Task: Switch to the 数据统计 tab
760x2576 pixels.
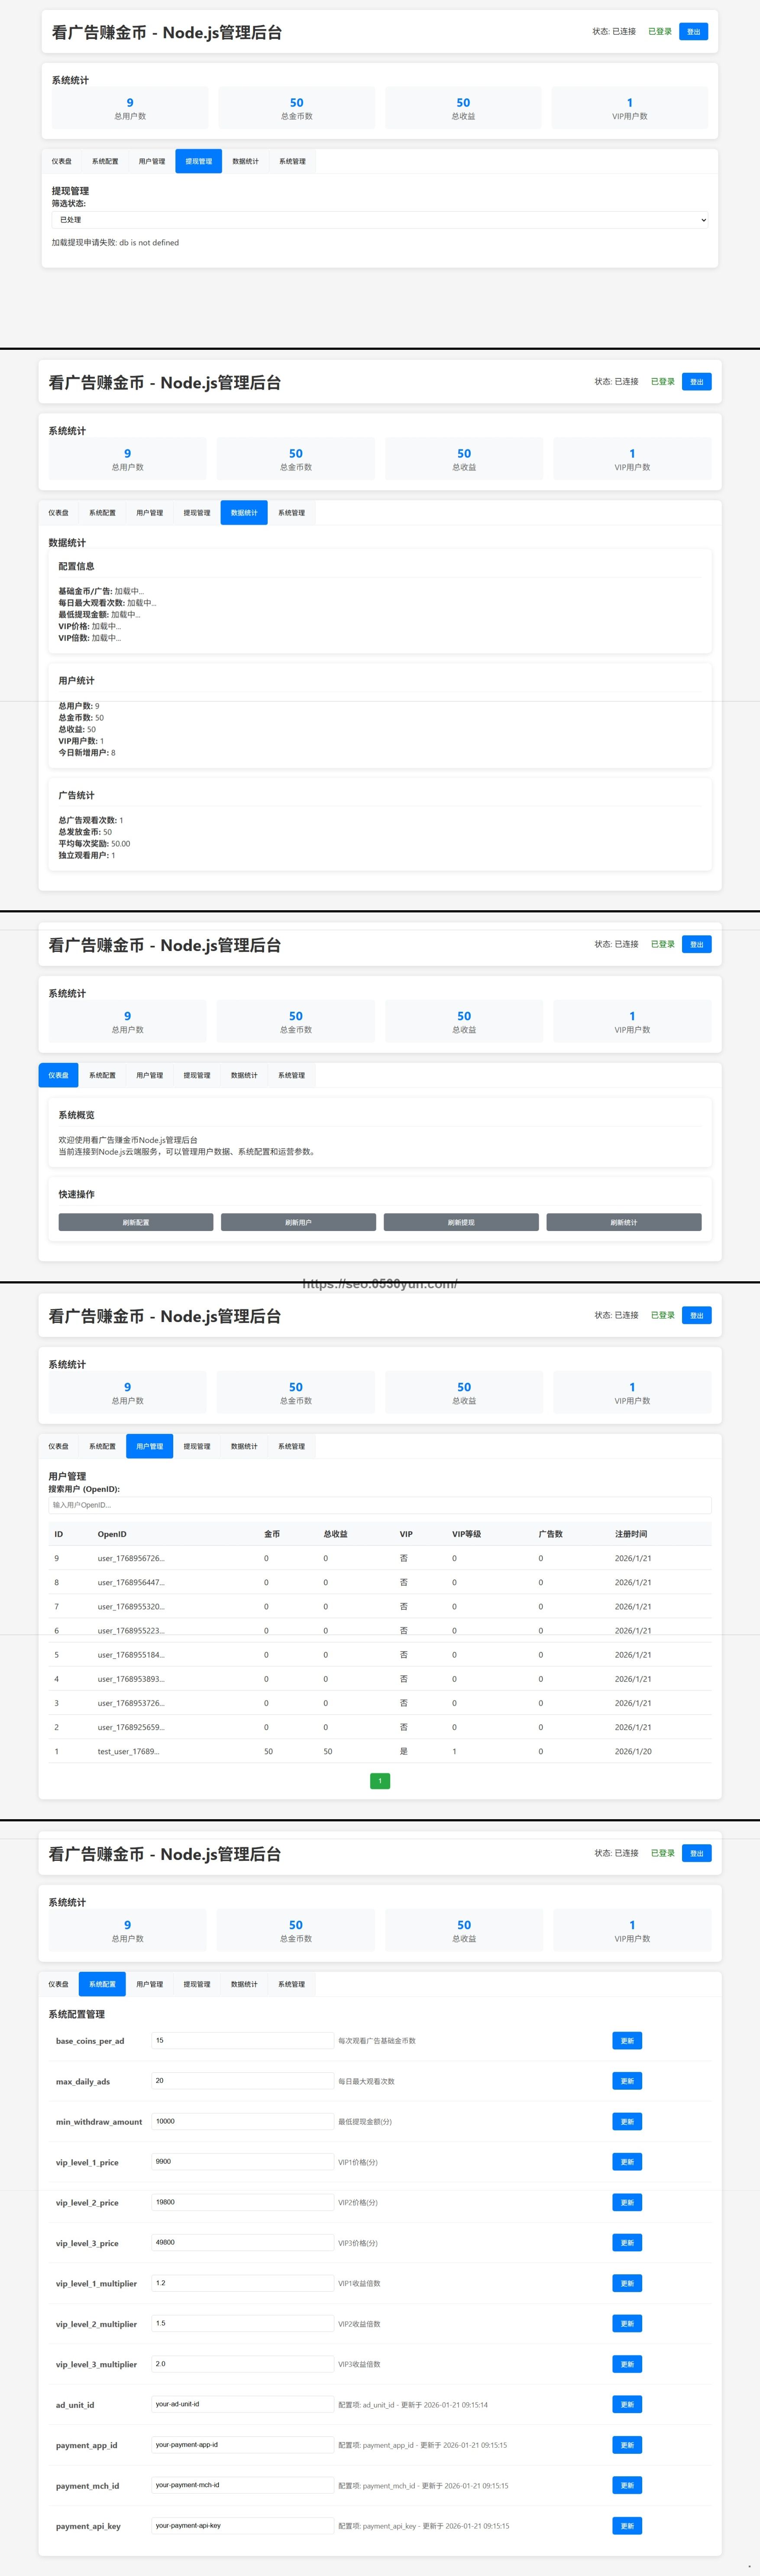Action: [x=244, y=512]
